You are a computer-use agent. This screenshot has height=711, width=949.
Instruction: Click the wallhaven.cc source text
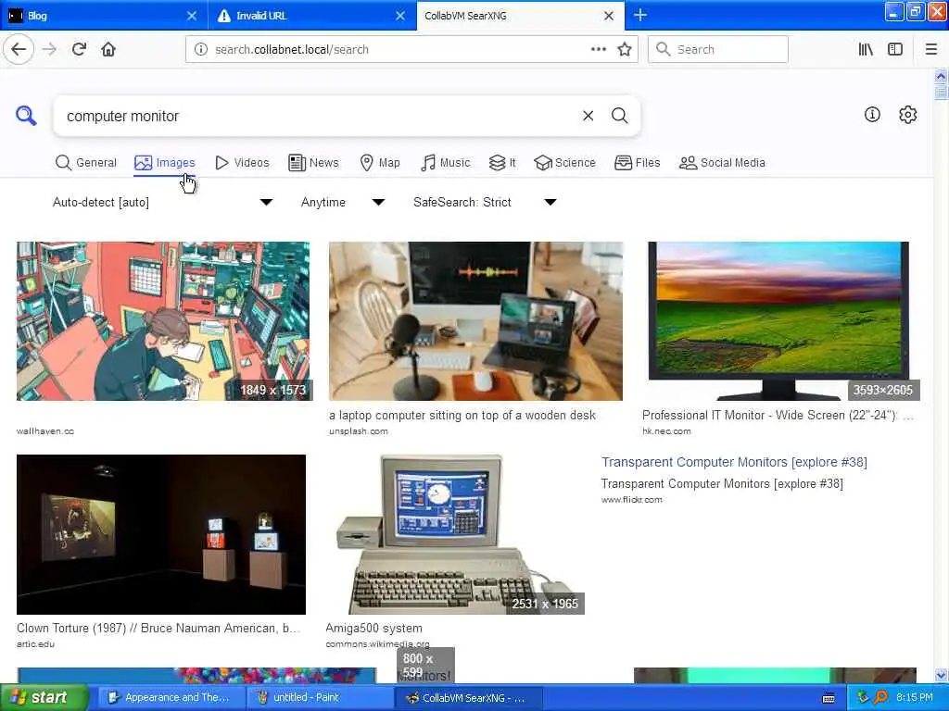pyautogui.click(x=45, y=431)
